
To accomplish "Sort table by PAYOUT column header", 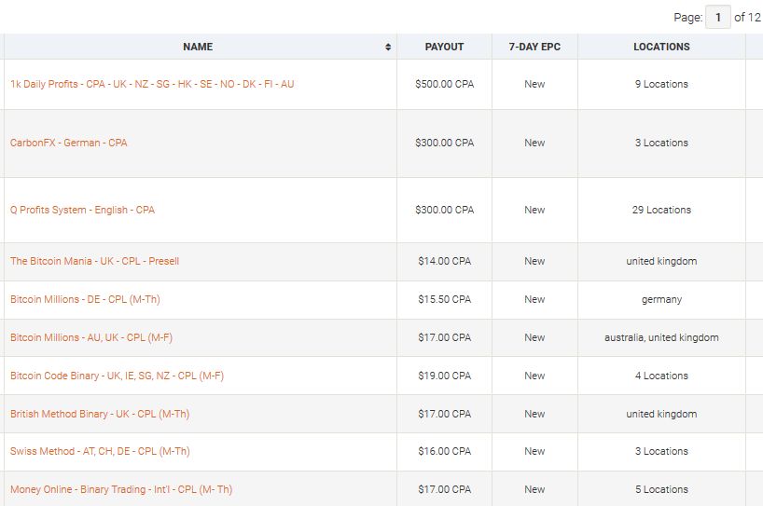I will coord(444,47).
